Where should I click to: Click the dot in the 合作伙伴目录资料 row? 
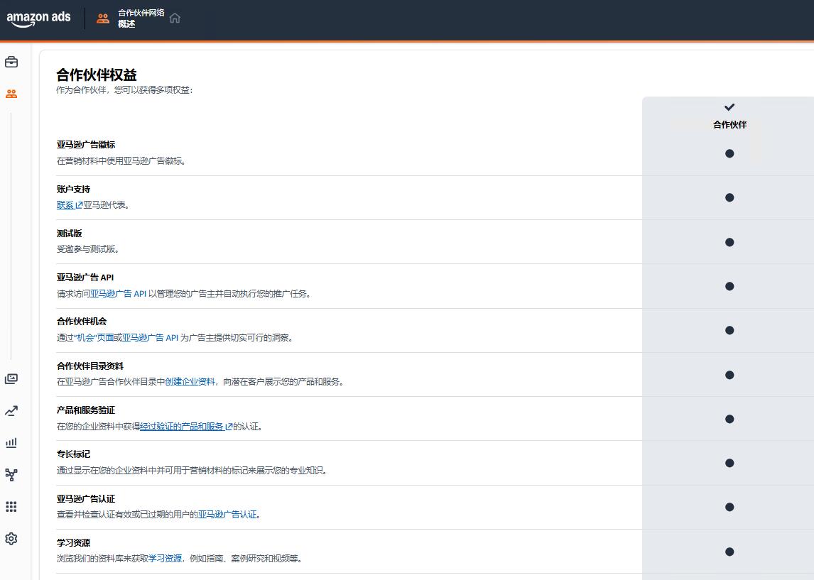(x=729, y=375)
